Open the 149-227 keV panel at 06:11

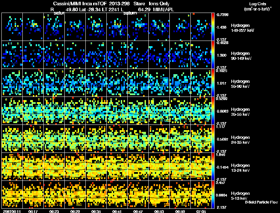pos(12,27)
